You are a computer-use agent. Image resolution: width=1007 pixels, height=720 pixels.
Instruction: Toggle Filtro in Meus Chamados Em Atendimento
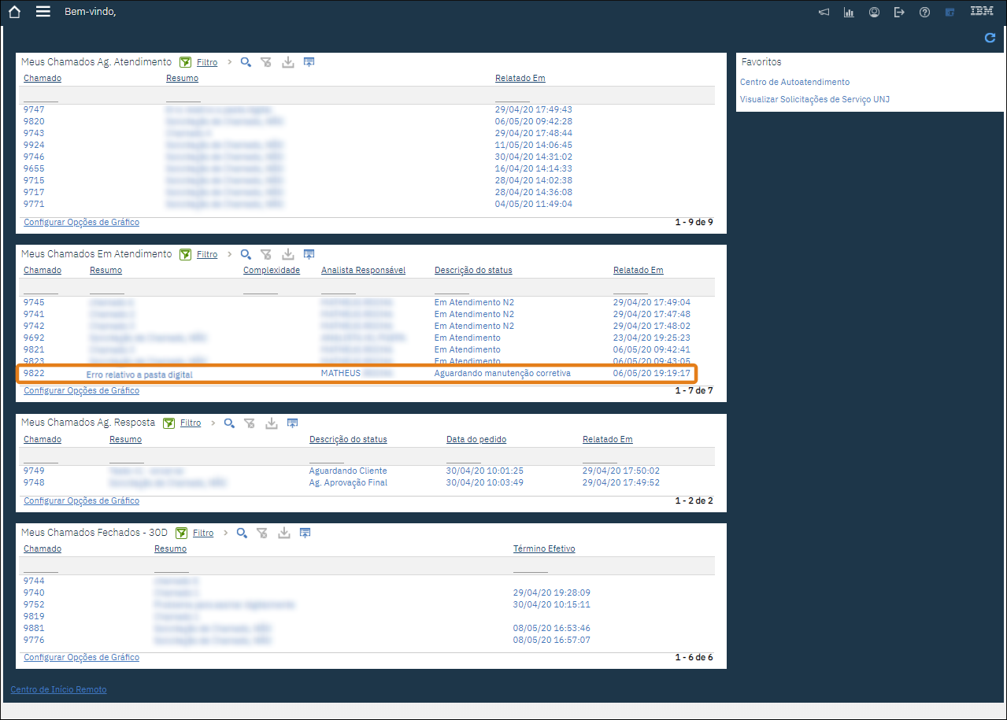(206, 254)
